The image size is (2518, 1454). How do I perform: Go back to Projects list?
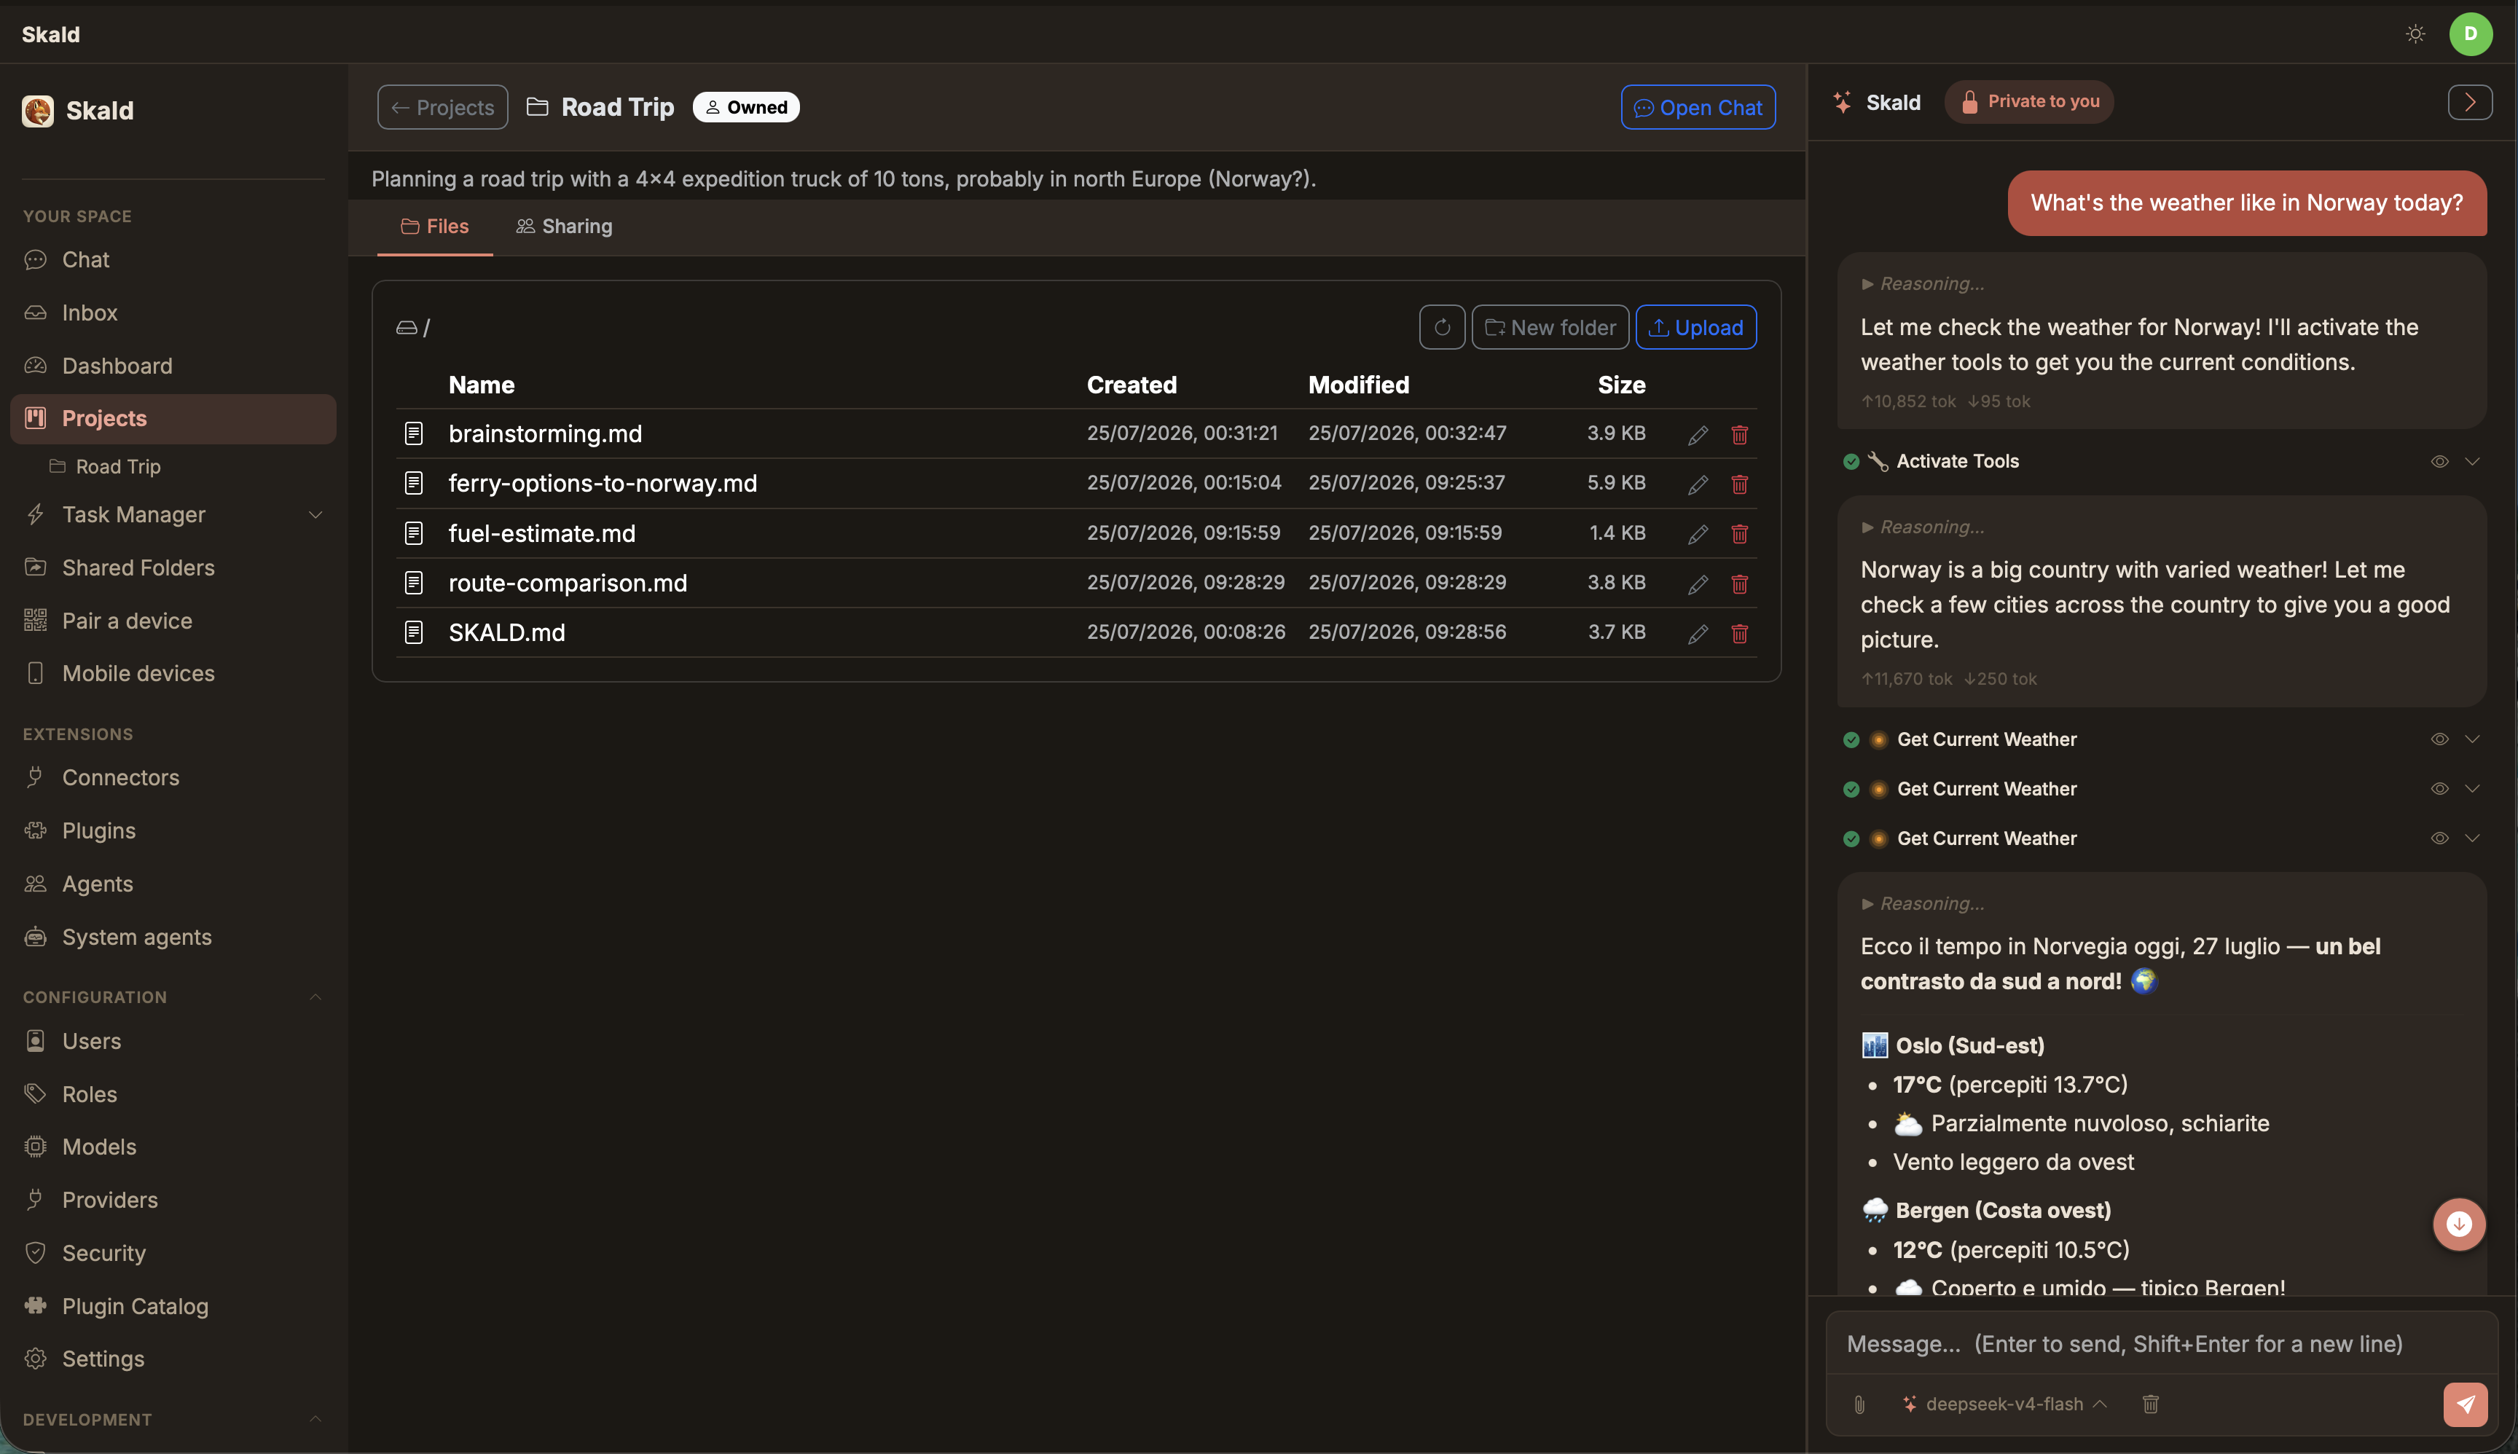pyautogui.click(x=442, y=107)
